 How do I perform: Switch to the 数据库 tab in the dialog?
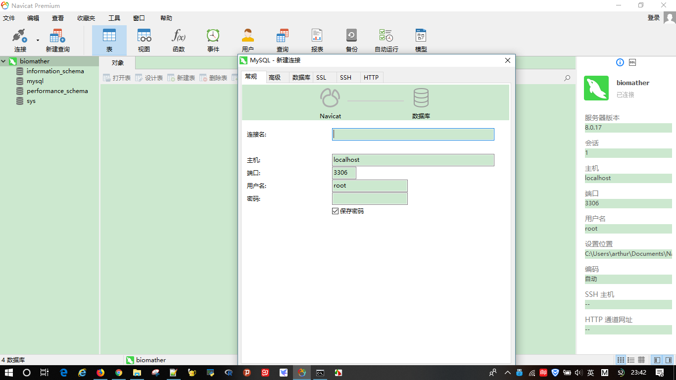301,77
